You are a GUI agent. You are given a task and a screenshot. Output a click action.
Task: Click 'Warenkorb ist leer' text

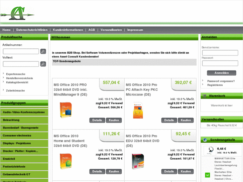point(222,105)
